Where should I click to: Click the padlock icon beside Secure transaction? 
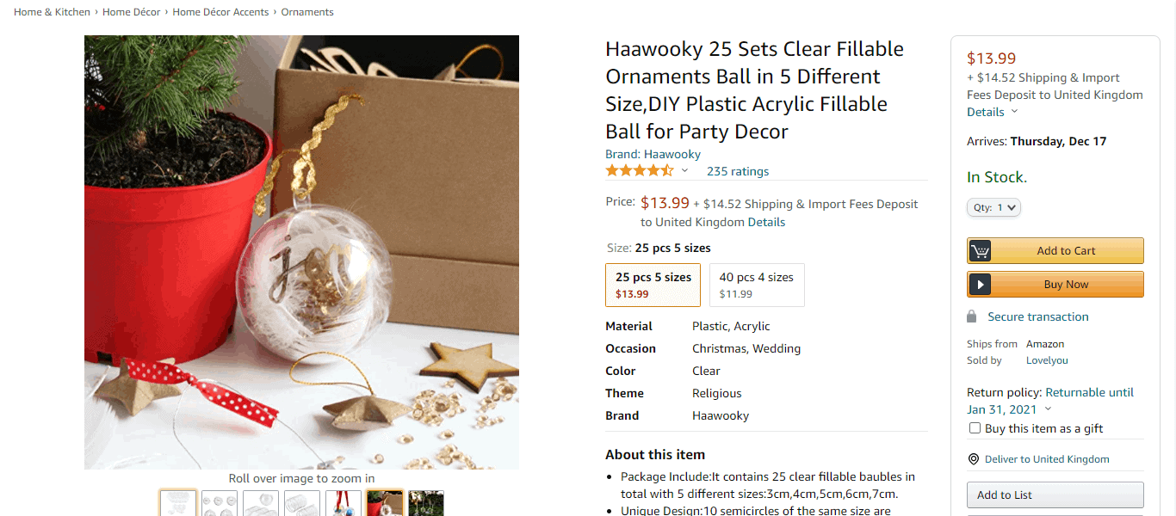click(972, 316)
